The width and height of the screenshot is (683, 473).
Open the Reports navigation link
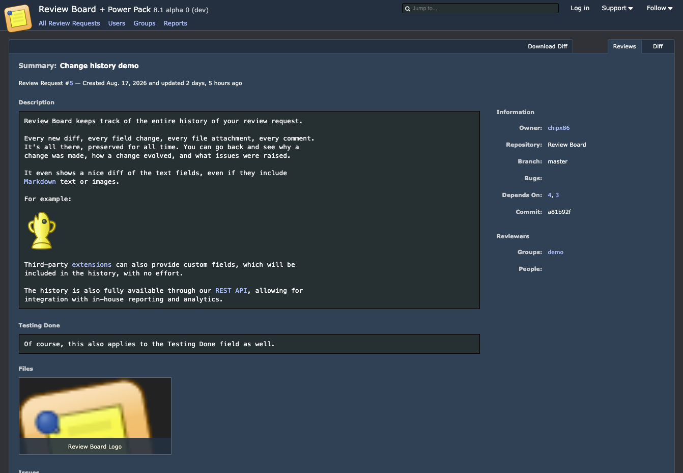tap(176, 23)
